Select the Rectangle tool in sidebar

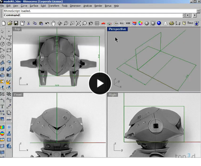[x=9, y=50]
